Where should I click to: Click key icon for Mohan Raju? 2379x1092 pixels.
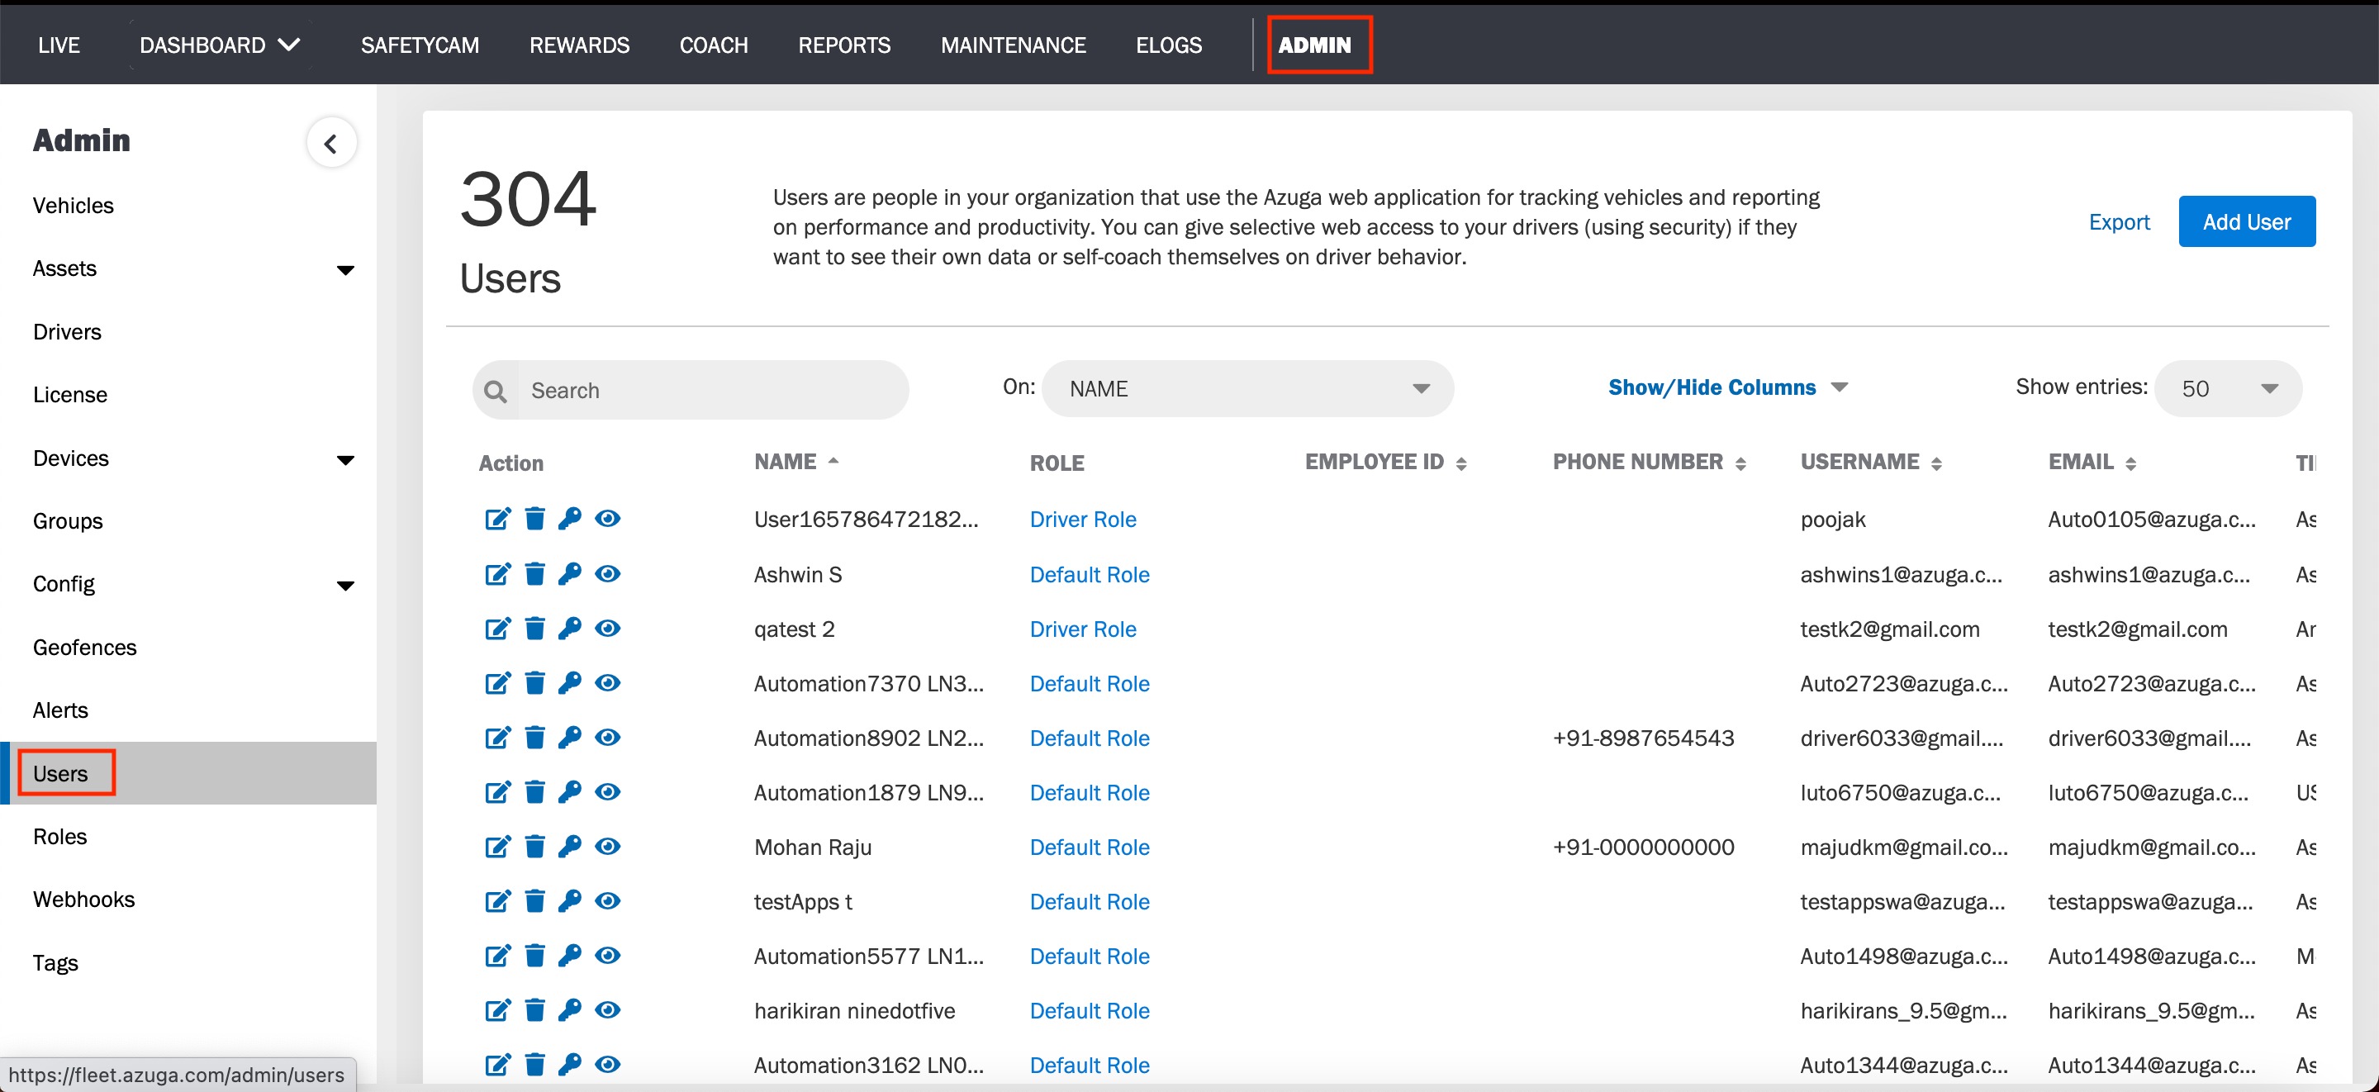(570, 846)
